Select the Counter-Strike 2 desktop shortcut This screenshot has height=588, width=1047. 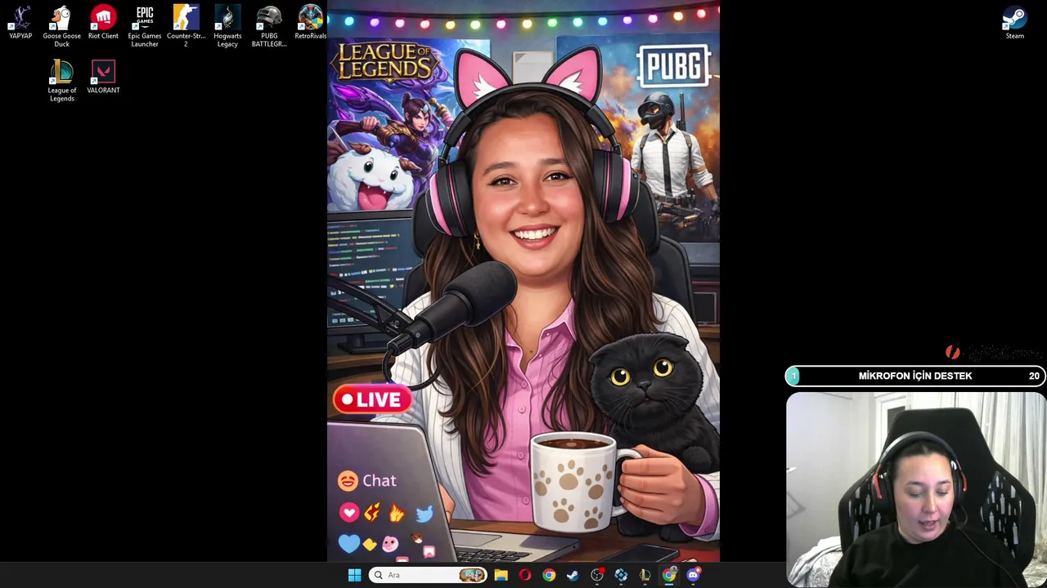(186, 26)
